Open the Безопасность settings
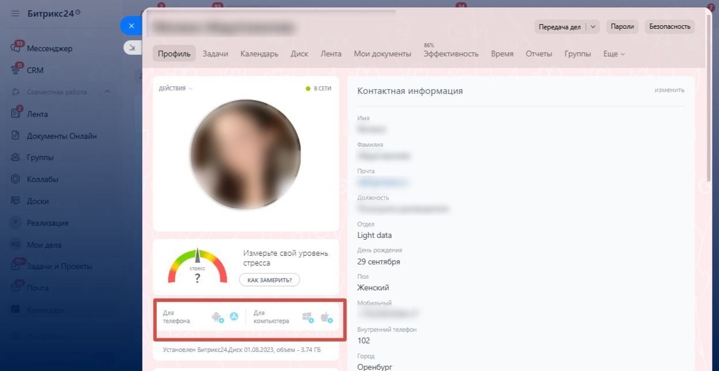Screen dimensions: 719x371 pyautogui.click(x=669, y=26)
